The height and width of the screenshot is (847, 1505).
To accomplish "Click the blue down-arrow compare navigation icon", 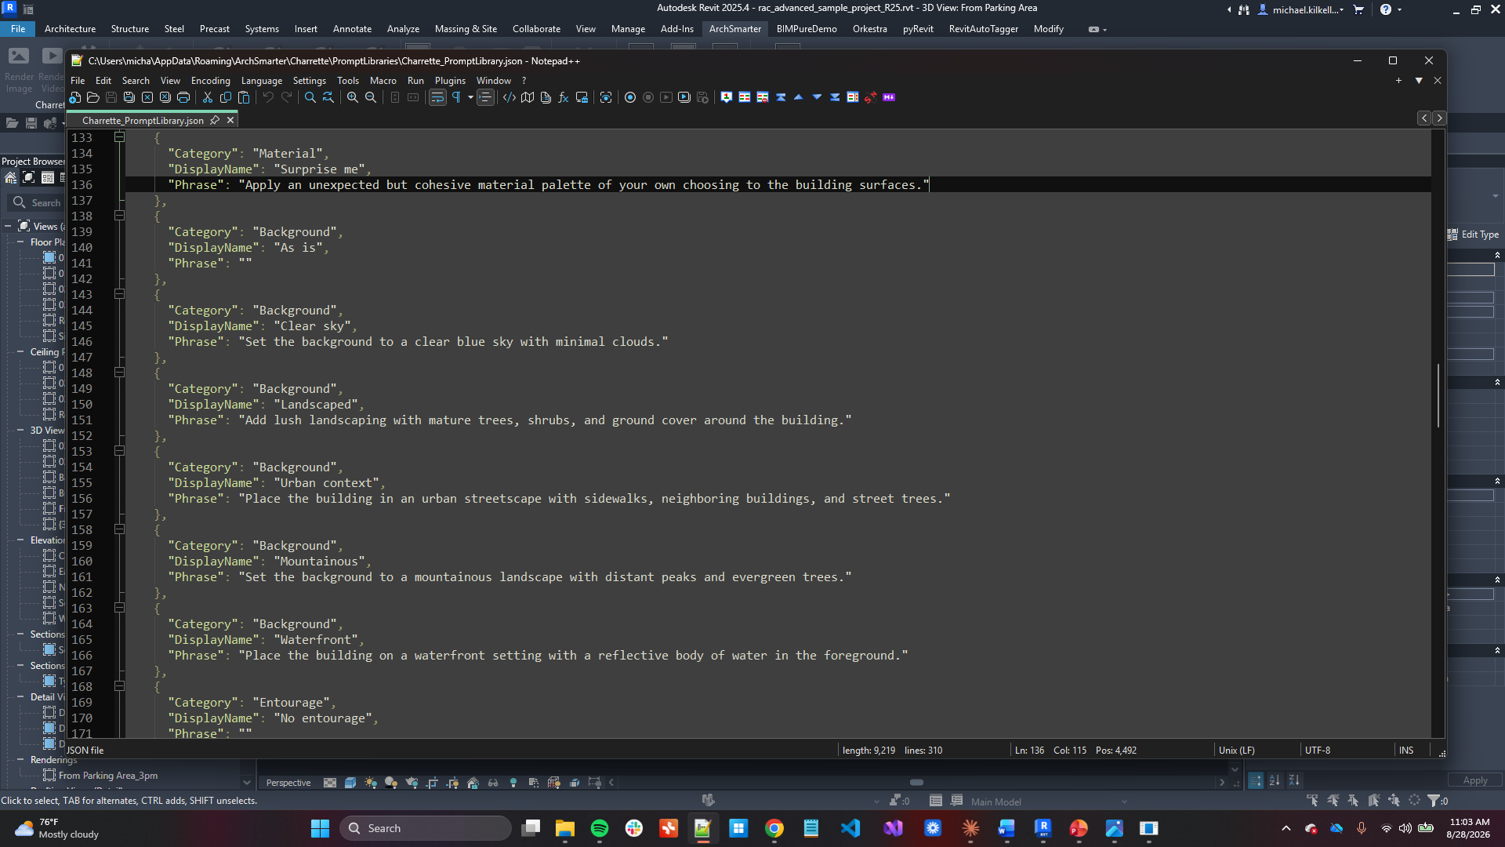I will (x=817, y=97).
